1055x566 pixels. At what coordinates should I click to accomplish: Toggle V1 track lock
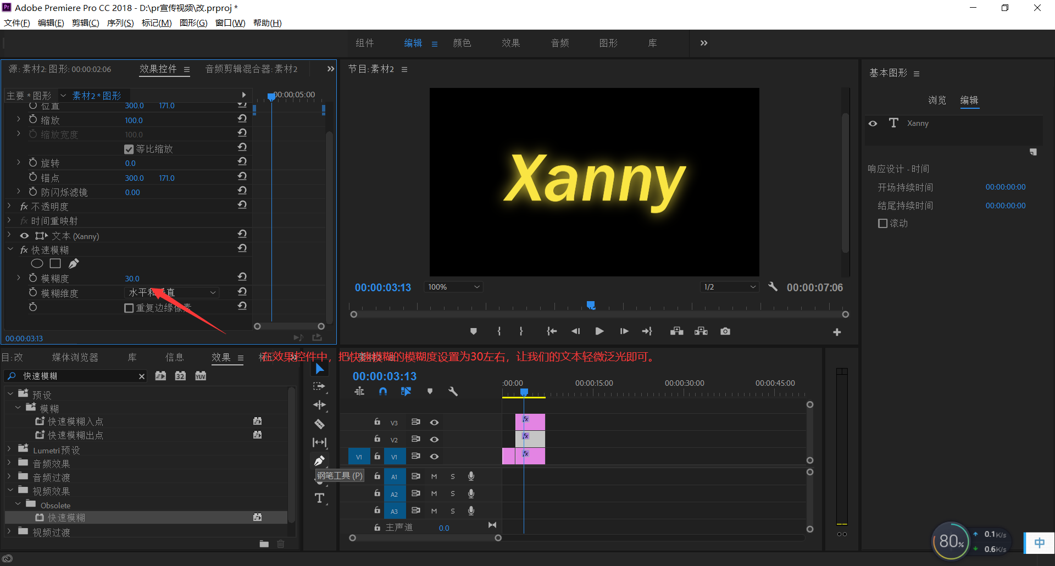[377, 456]
